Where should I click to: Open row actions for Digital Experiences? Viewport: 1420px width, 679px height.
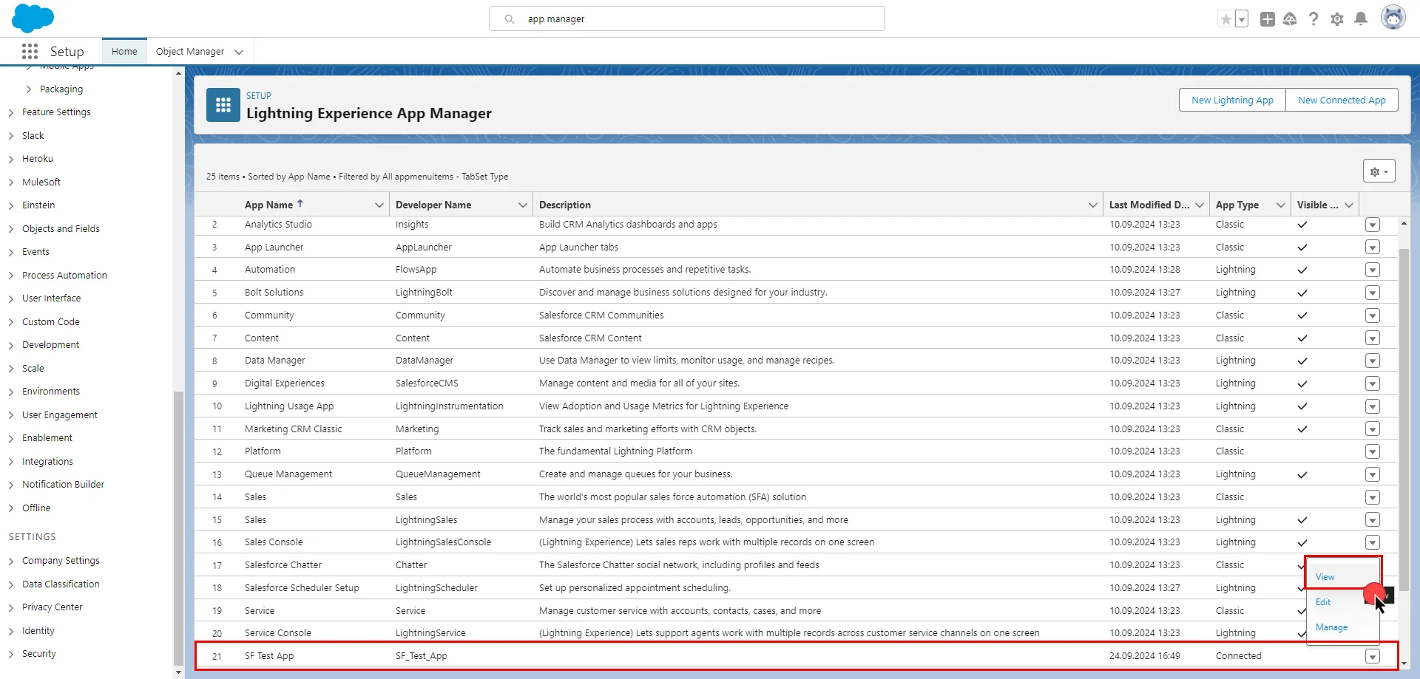[x=1373, y=383]
